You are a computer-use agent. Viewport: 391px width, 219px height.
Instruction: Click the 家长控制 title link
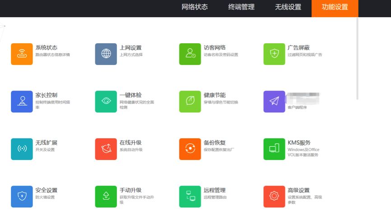(x=47, y=95)
